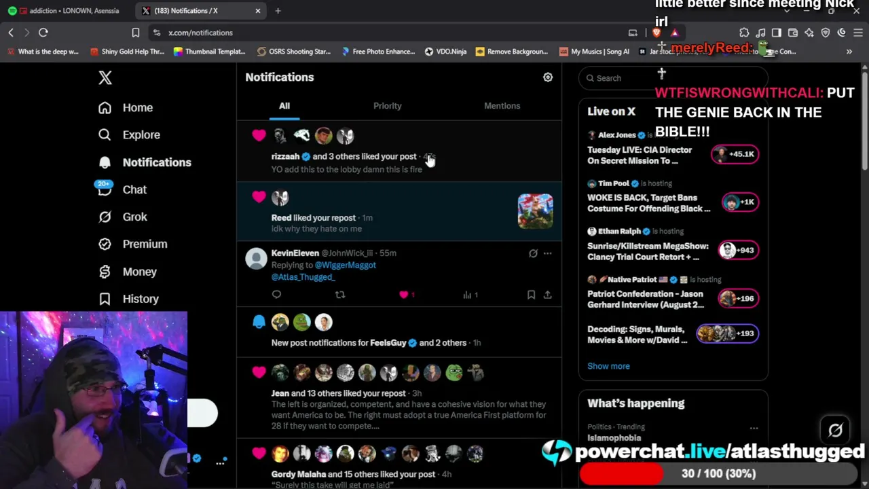Open the @WiggerMaggot mention link
Screen dimensions: 869x489
tap(346, 265)
